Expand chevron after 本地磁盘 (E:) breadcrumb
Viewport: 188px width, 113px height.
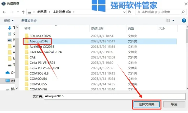coord(74,12)
